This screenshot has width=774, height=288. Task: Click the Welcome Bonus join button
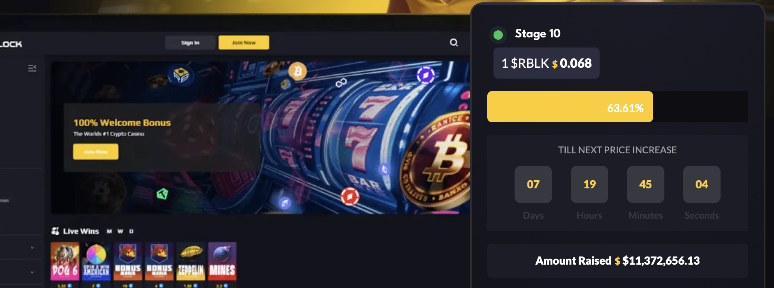coord(96,152)
